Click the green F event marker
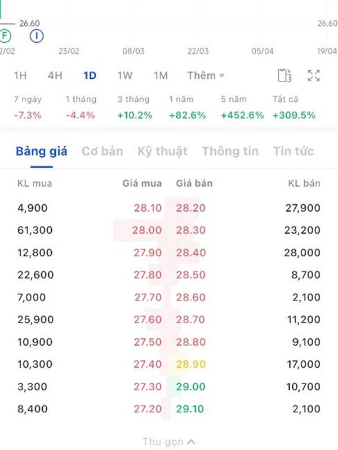This screenshot has height=450, width=338. [x=5, y=36]
